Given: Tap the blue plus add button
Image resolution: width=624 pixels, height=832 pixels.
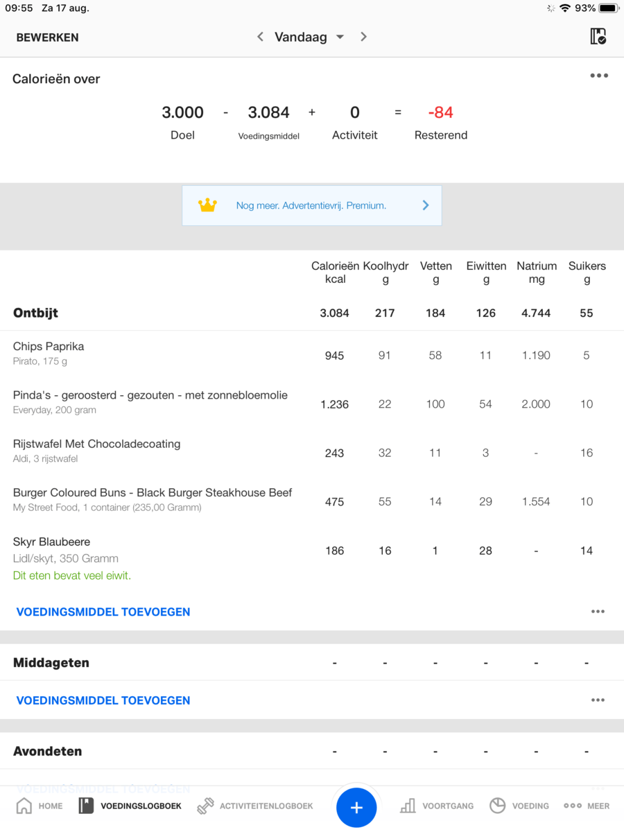Looking at the screenshot, I should (x=356, y=808).
